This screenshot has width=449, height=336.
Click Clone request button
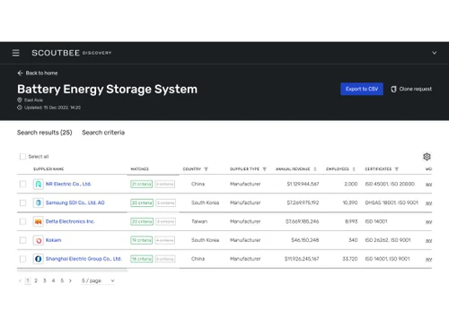pyautogui.click(x=411, y=89)
